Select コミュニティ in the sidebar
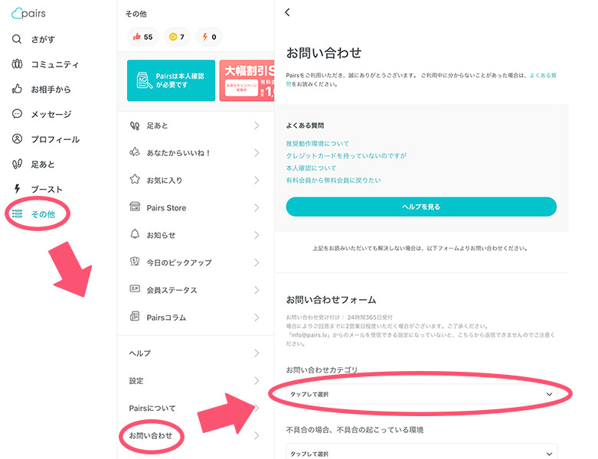Image resolution: width=598 pixels, height=459 pixels. click(55, 64)
